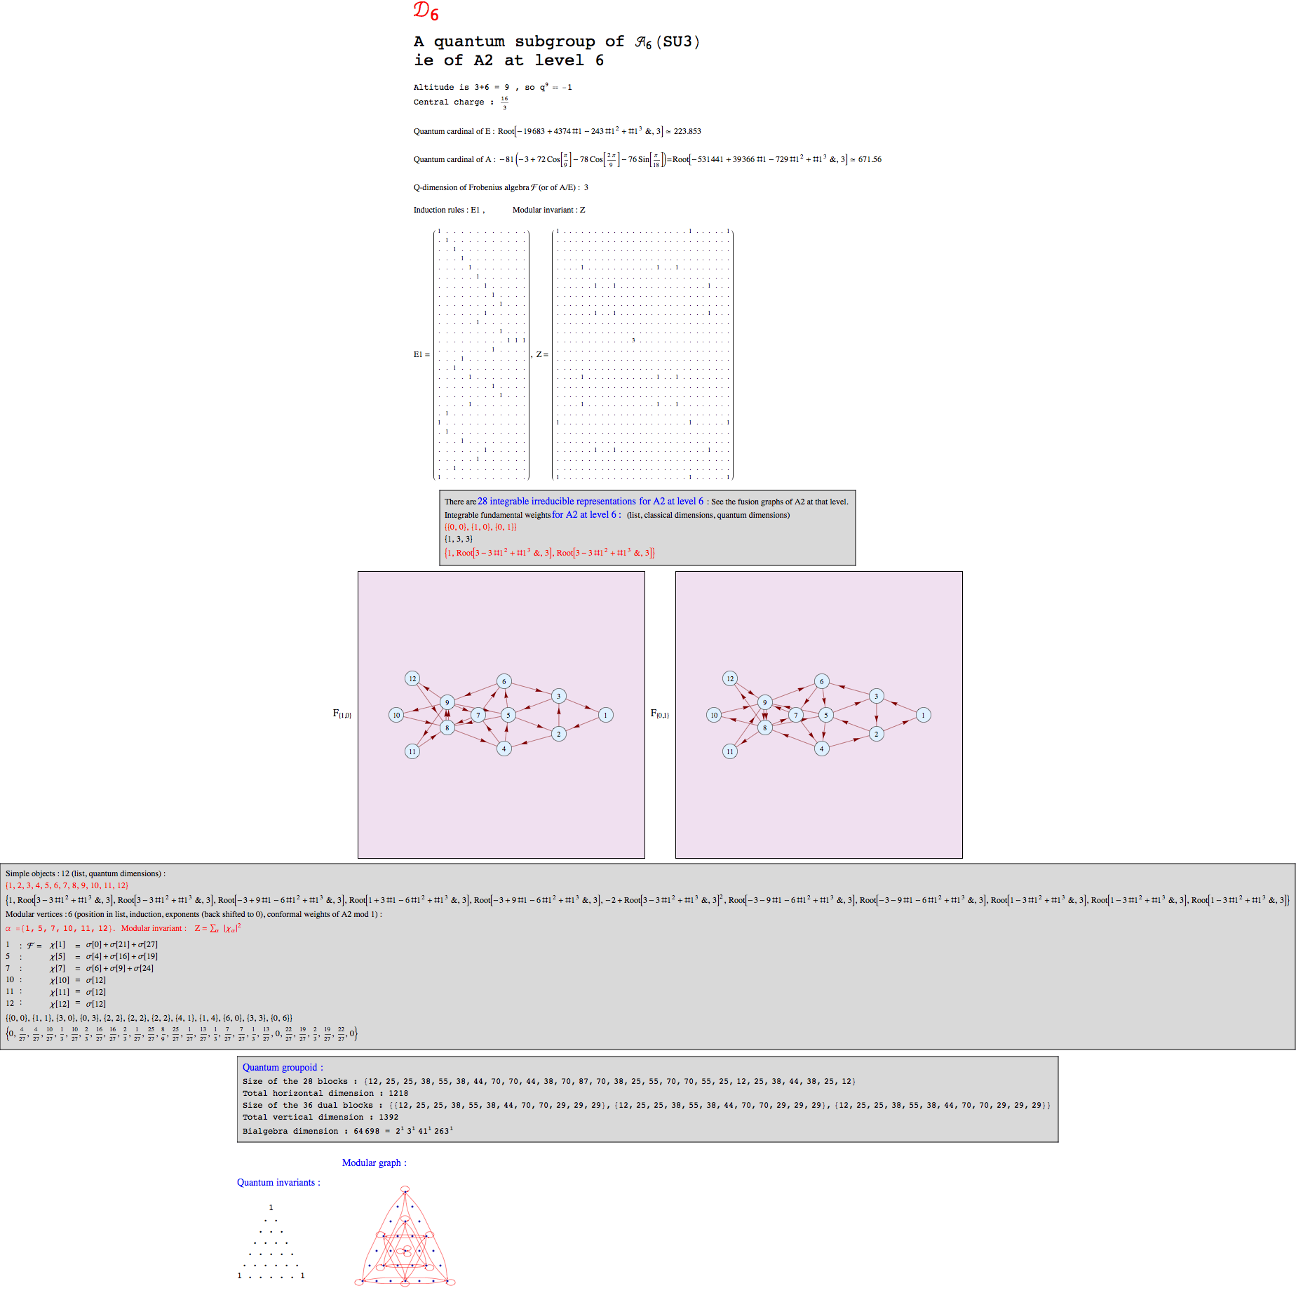Screen dimensions: 1296x1314
Task: Click the Quantum groupoid heading link
Action: tap(283, 1068)
